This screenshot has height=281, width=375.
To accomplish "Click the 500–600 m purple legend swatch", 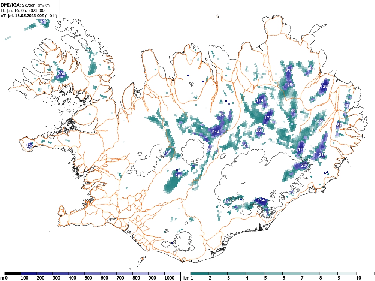I will tap(93, 274).
